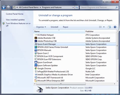Open the Organize menu
The image size is (120, 95).
click(41, 27)
